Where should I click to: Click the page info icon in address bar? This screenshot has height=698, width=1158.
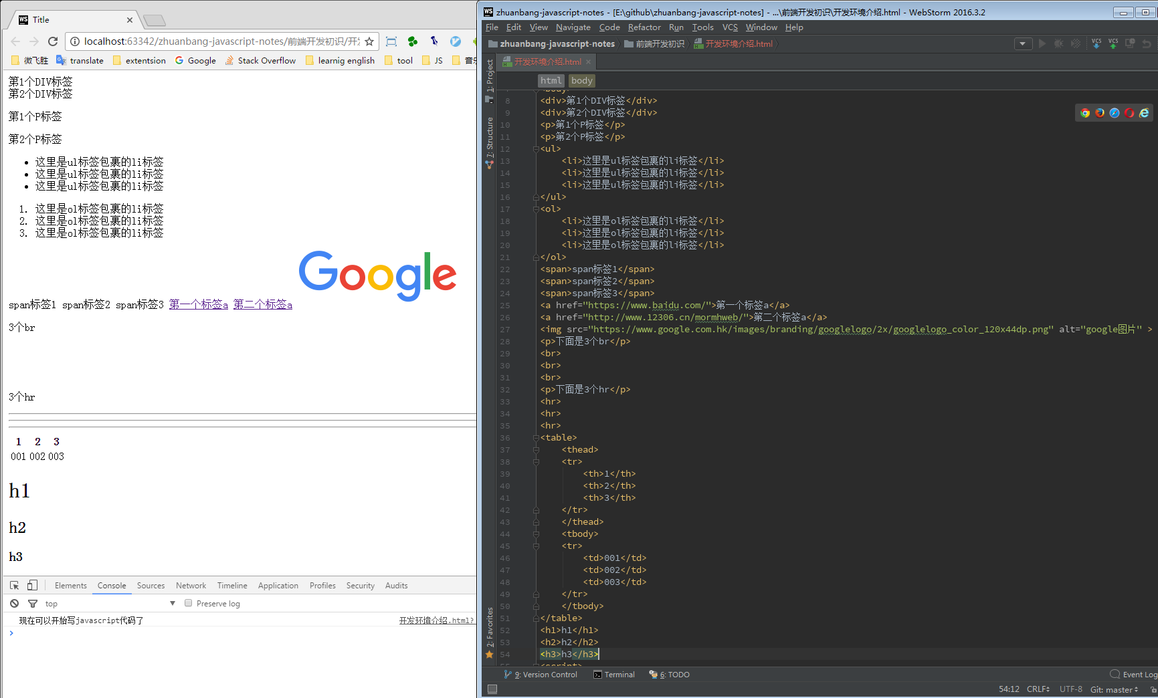tap(75, 41)
